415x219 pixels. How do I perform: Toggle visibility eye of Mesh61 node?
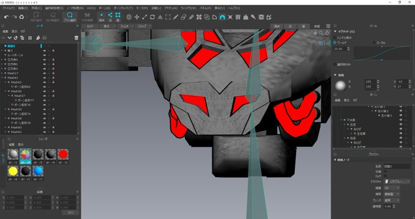45,78
